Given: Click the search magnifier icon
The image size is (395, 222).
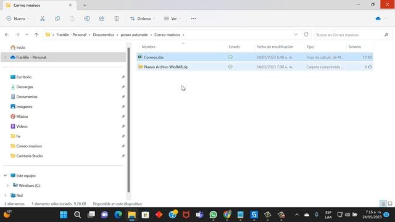Looking at the screenshot, I should point(386,35).
